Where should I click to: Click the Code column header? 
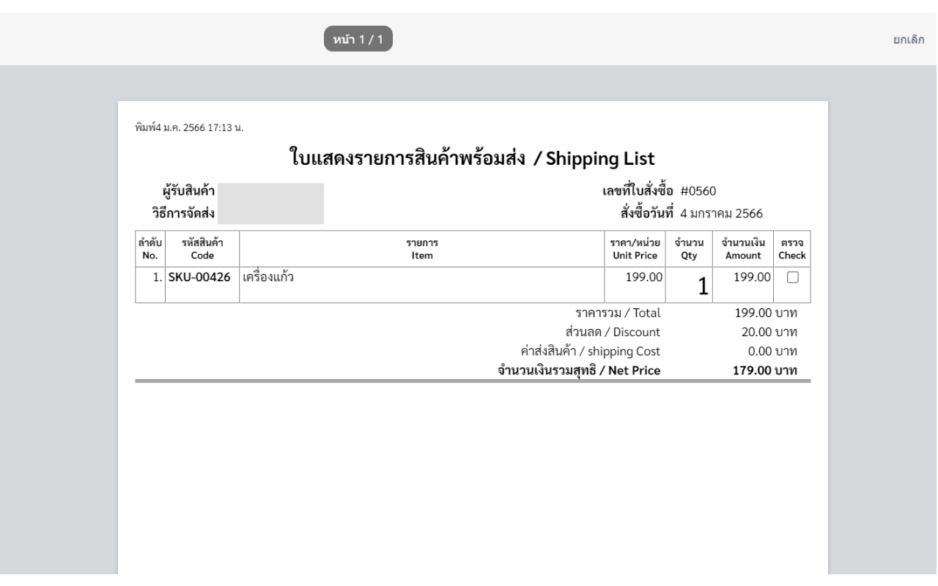point(202,249)
